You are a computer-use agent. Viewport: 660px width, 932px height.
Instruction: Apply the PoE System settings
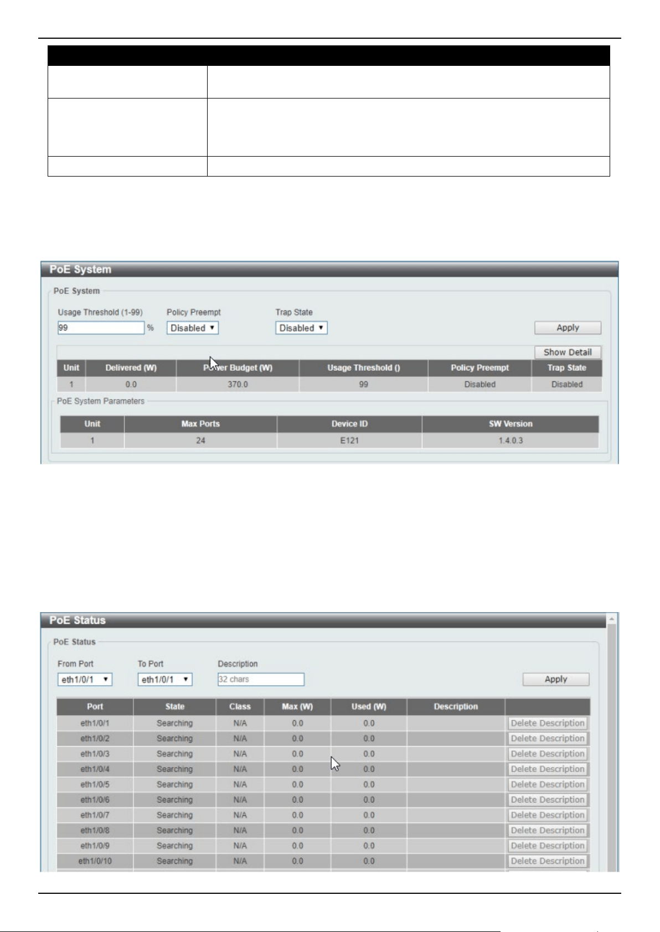568,328
